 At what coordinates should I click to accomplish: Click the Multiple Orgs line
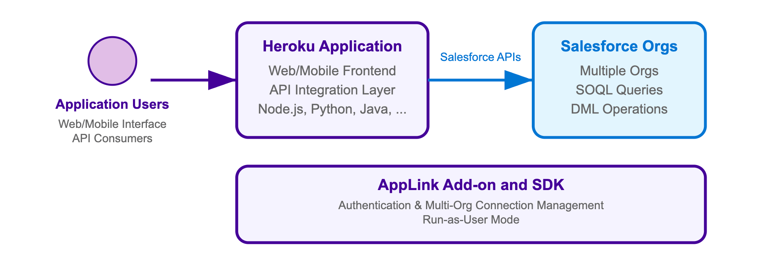coord(619,71)
